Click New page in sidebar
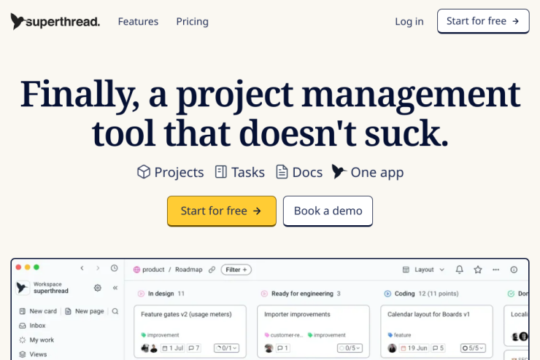Viewport: 540px width, 360px height. pyautogui.click(x=85, y=311)
